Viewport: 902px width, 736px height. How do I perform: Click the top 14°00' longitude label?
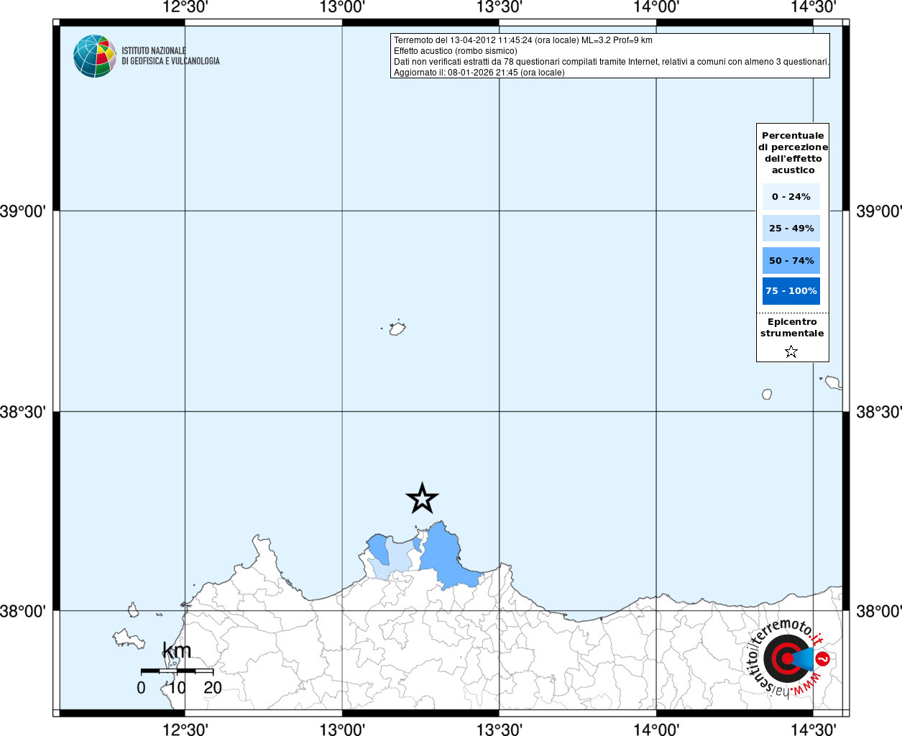(656, 7)
